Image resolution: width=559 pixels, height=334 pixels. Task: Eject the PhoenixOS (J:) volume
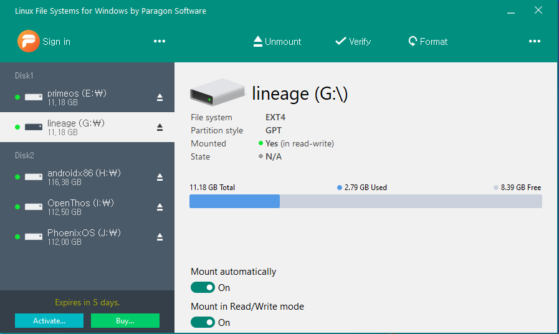point(160,237)
